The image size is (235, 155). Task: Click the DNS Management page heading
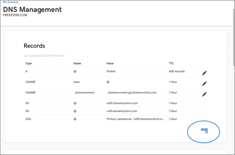pos(32,10)
